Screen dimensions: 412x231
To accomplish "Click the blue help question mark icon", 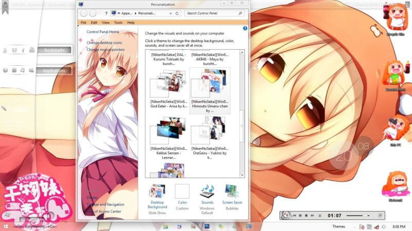I will (245, 29).
